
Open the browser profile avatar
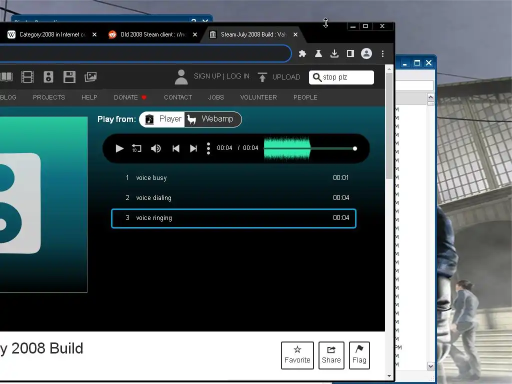(366, 53)
